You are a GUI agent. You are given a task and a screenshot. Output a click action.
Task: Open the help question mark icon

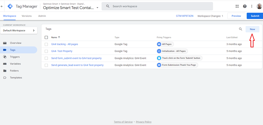pyautogui.click(x=245, y=6)
